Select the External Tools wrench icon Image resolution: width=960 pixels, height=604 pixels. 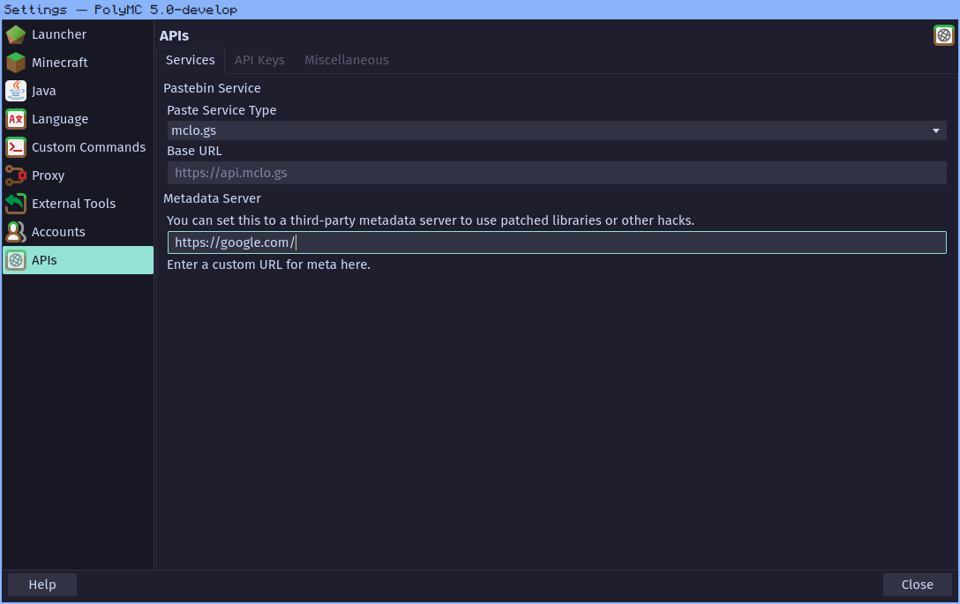coord(15,204)
